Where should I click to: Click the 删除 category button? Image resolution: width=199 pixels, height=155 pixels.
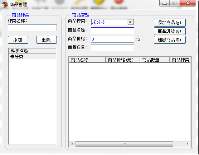[47, 40]
